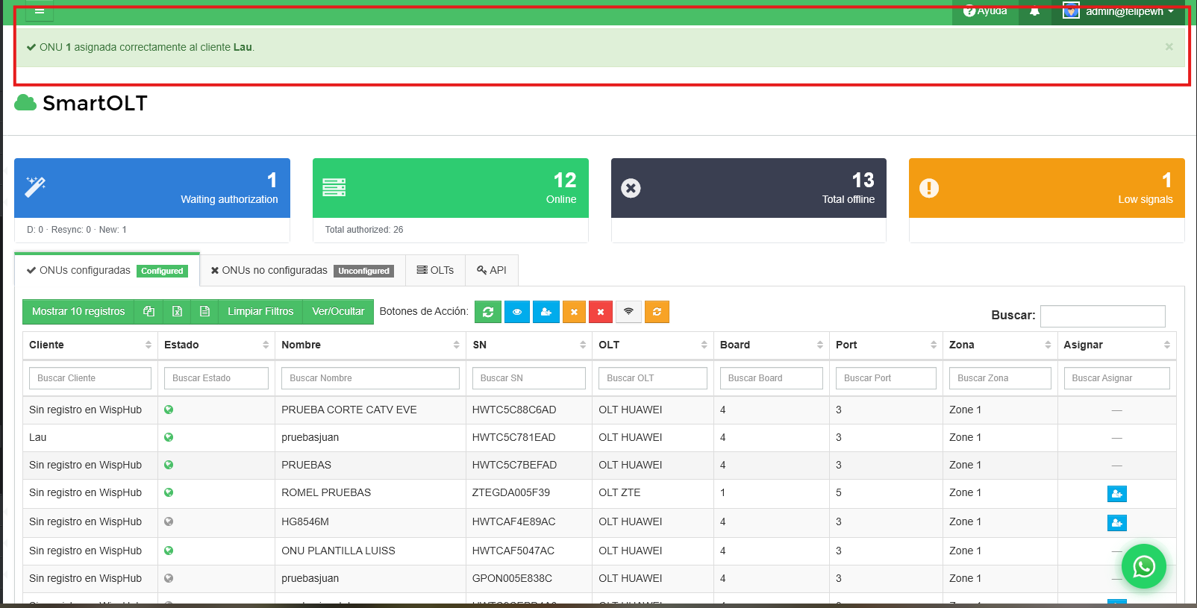Dismiss the ONU assigned success alert
Image resolution: width=1197 pixels, height=608 pixels.
(x=1169, y=47)
